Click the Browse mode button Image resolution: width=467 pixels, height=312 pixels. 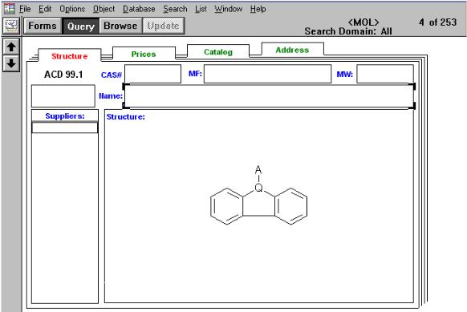[x=120, y=26]
